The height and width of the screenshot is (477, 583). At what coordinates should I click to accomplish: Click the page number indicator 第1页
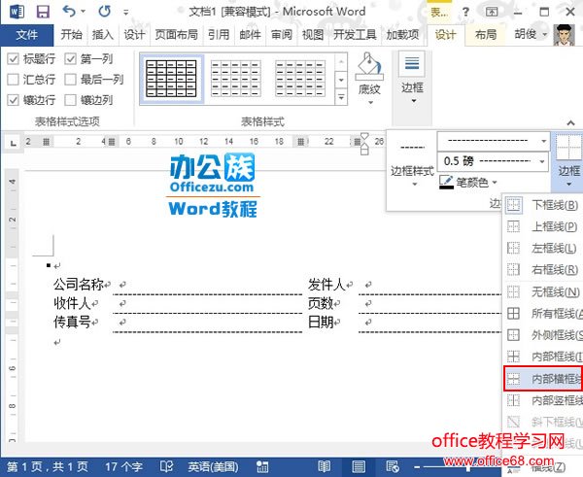48,466
